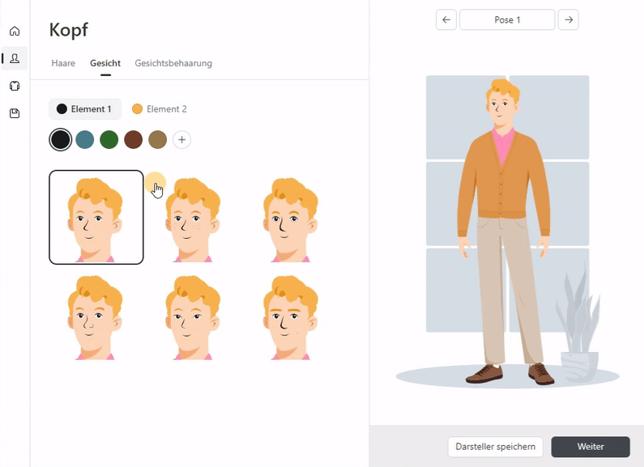Pick the blue color swatch
Viewport: 644px width, 467px height.
pyautogui.click(x=85, y=140)
